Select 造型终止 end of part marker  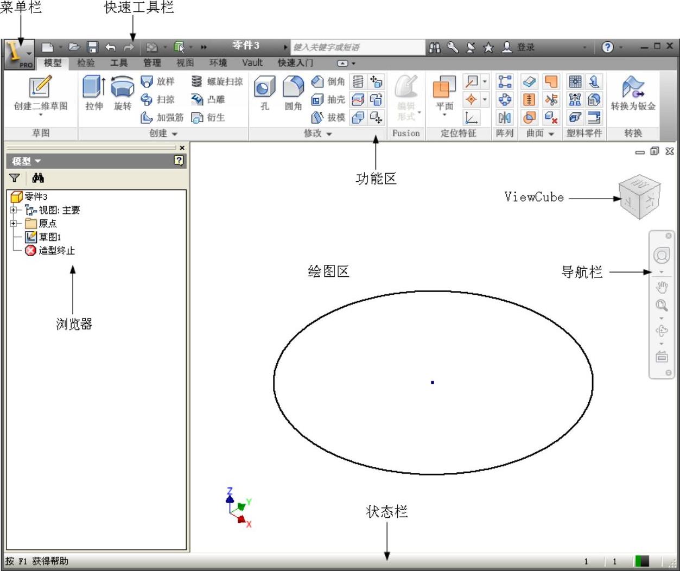click(50, 250)
